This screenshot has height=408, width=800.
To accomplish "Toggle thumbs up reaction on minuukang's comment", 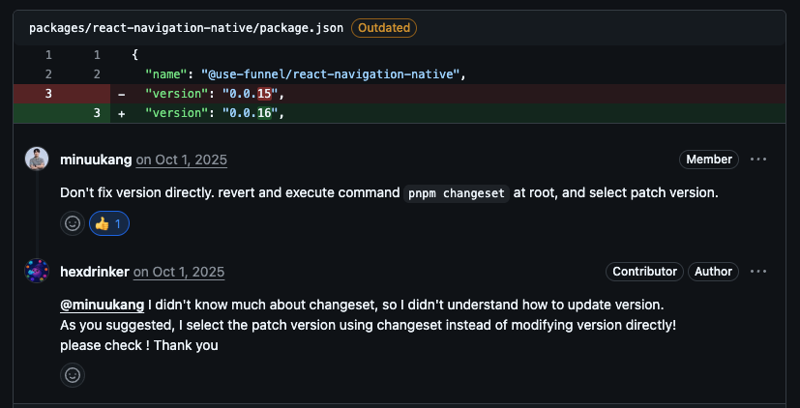I will [109, 223].
